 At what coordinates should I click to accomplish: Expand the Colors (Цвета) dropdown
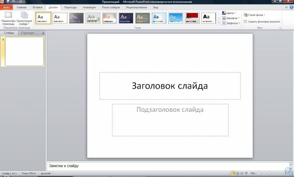click(229, 13)
